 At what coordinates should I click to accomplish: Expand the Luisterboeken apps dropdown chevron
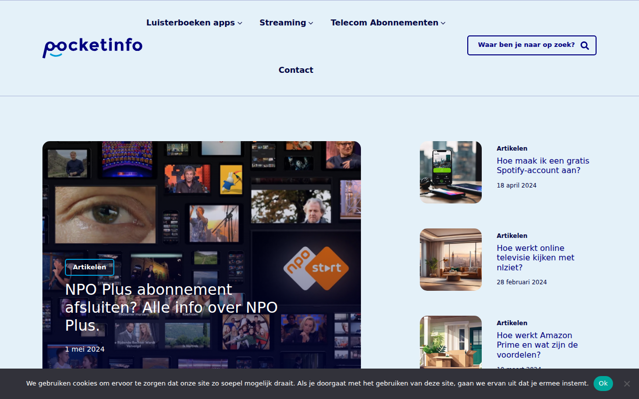click(240, 23)
